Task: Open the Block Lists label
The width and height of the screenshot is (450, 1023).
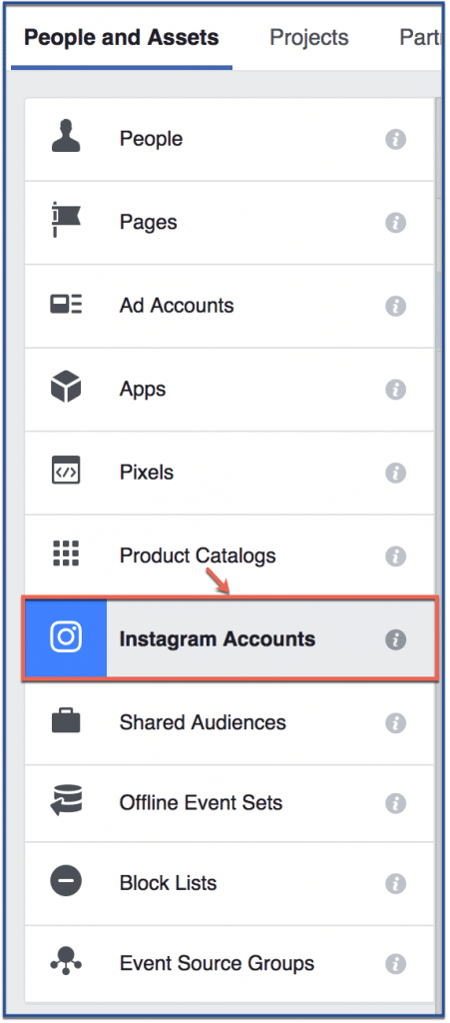Action: click(168, 883)
